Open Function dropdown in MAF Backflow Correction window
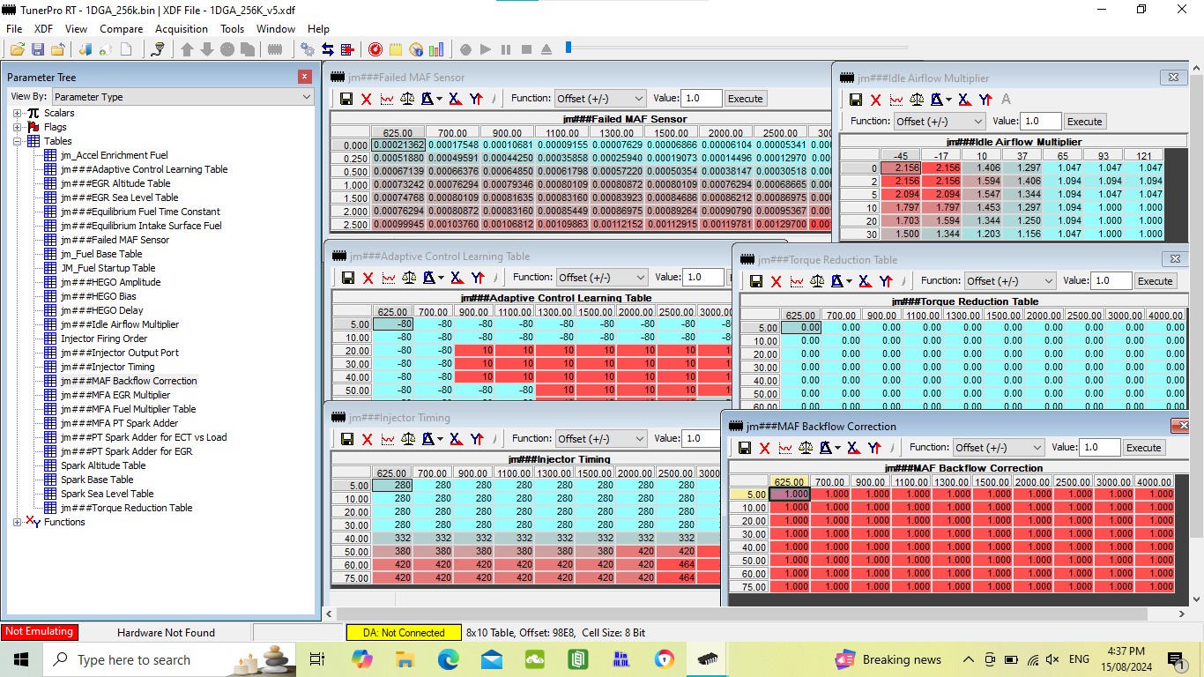1204x677 pixels. pyautogui.click(x=999, y=448)
